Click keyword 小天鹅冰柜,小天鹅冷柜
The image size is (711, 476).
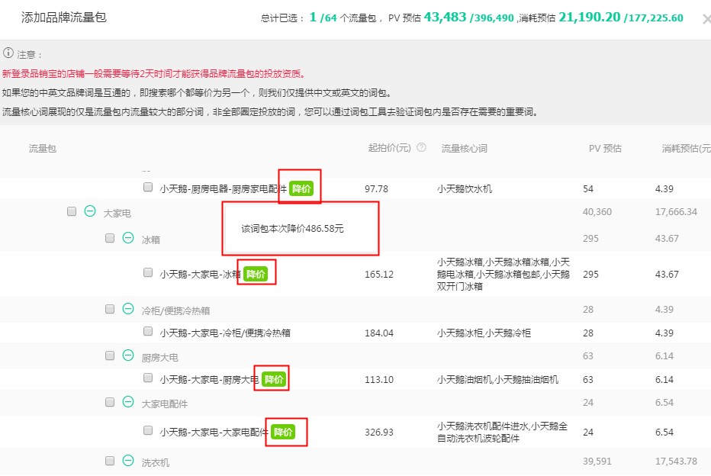click(x=484, y=333)
